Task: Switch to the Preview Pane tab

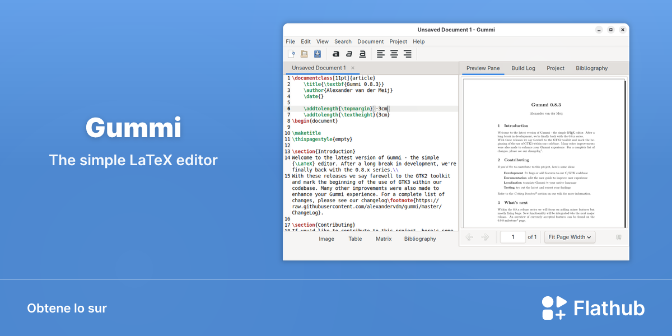Action: [x=483, y=68]
